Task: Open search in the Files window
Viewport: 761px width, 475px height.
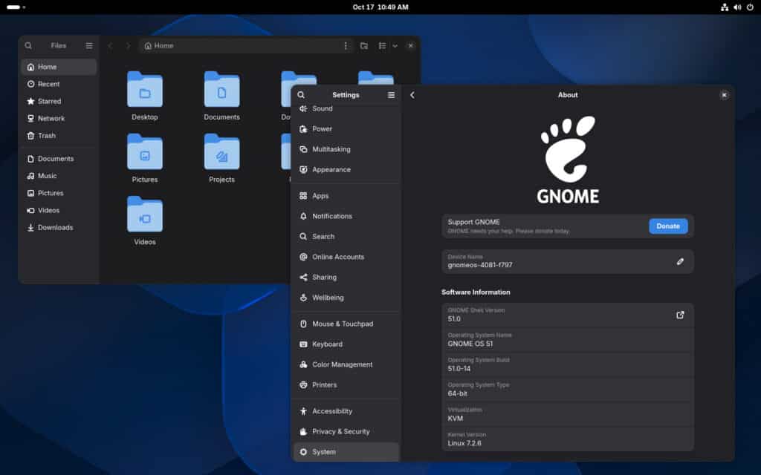Action: 28,45
